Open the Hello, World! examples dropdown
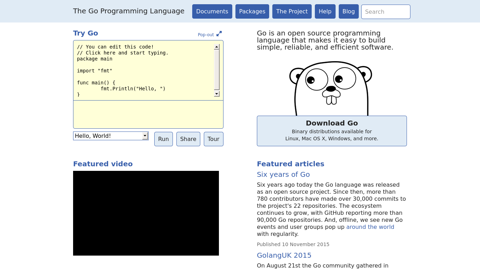 (x=111, y=136)
